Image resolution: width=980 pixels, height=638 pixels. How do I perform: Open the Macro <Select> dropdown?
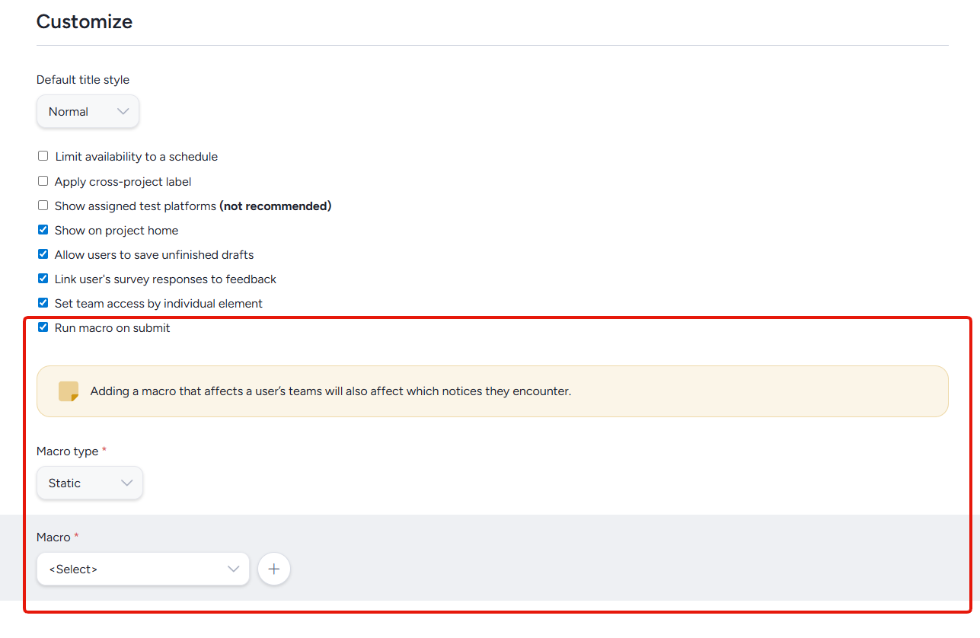point(143,569)
